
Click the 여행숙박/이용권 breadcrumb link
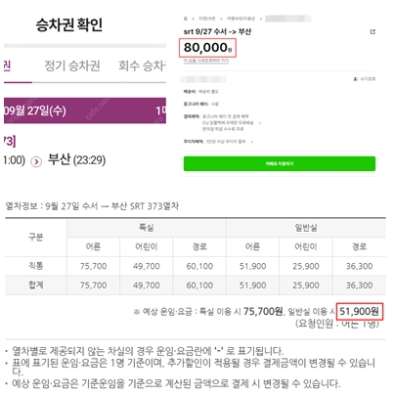coord(241,19)
